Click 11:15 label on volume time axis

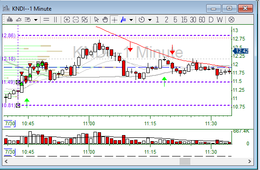click(x=150, y=152)
